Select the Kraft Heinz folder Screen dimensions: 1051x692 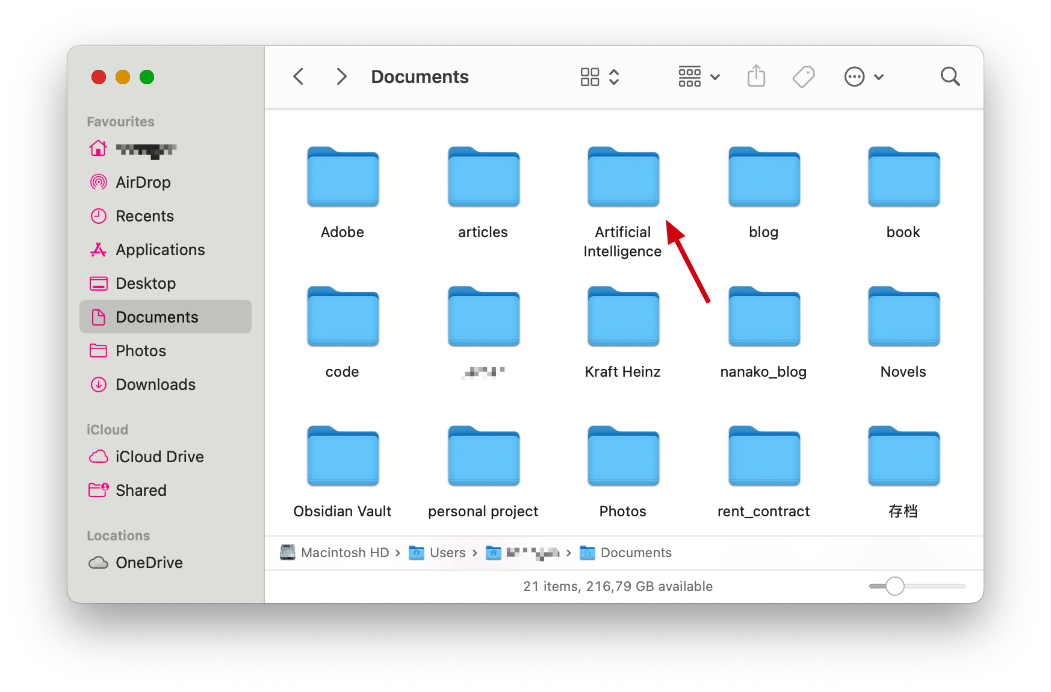click(623, 317)
